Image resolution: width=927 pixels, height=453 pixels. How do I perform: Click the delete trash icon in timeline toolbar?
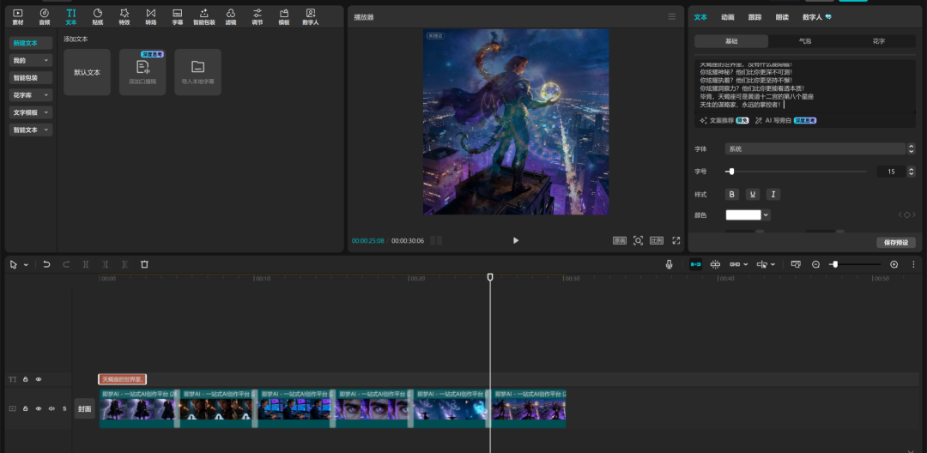tap(144, 264)
